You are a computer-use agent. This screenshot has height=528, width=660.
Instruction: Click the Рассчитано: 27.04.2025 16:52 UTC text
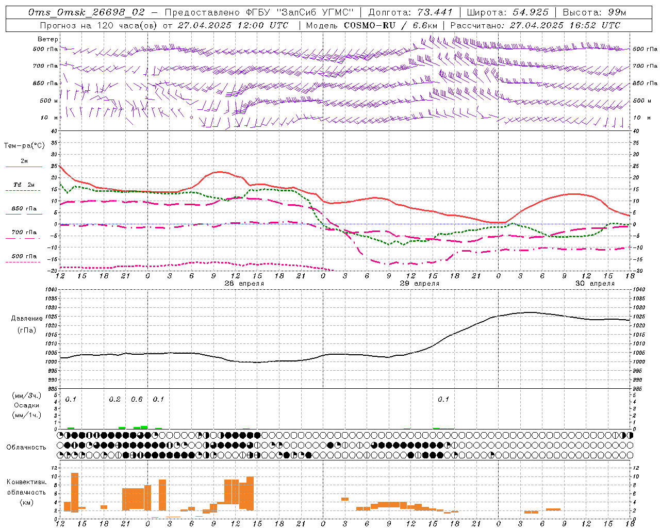[x=535, y=25]
